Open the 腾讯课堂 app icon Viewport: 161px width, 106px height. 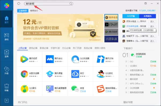tap(50, 74)
